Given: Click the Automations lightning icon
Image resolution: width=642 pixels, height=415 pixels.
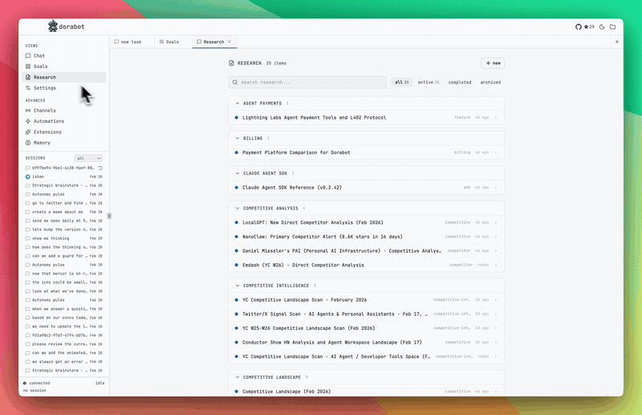Looking at the screenshot, I should coord(28,121).
